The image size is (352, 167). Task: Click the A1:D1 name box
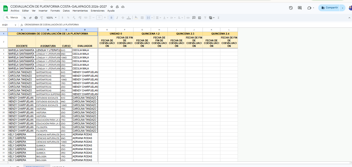click(8, 25)
